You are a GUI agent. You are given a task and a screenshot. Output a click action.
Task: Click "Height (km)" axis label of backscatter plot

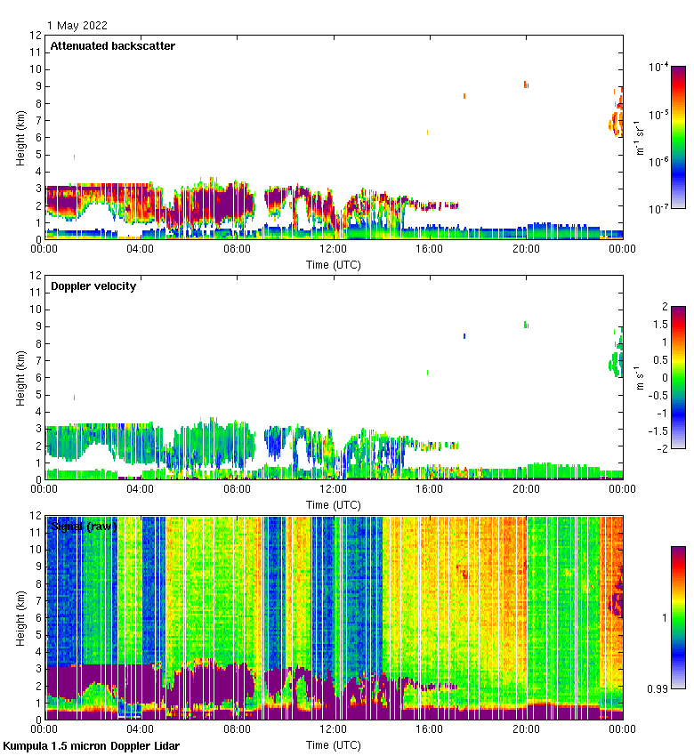[x=20, y=137]
